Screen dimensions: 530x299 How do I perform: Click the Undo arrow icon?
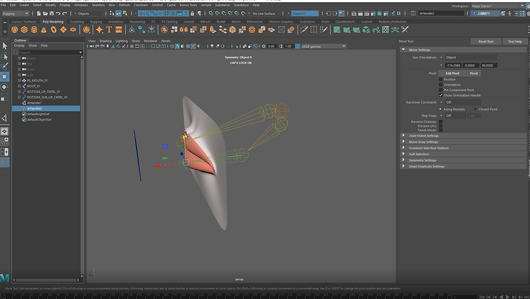pyautogui.click(x=58, y=14)
